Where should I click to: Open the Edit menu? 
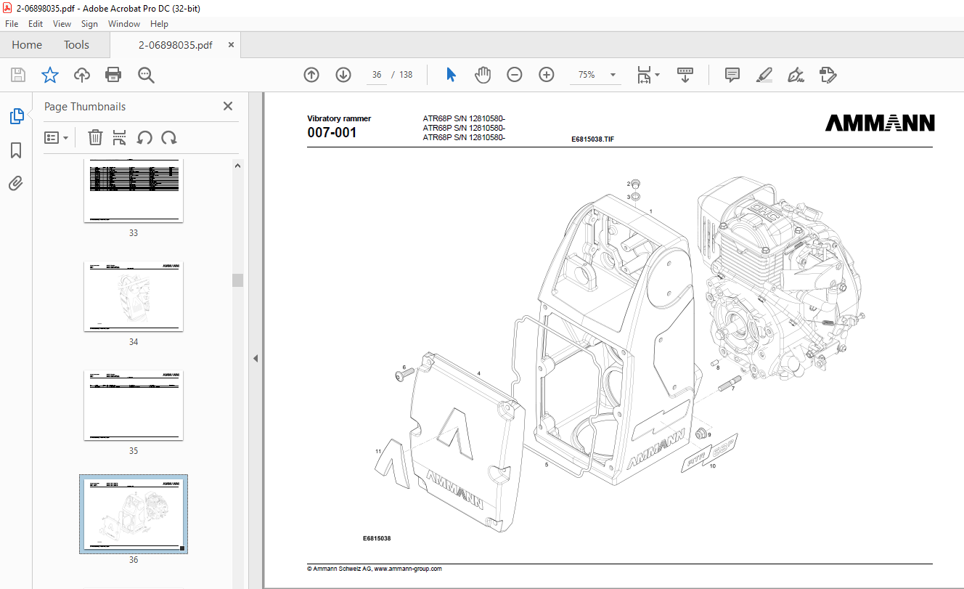tap(36, 24)
